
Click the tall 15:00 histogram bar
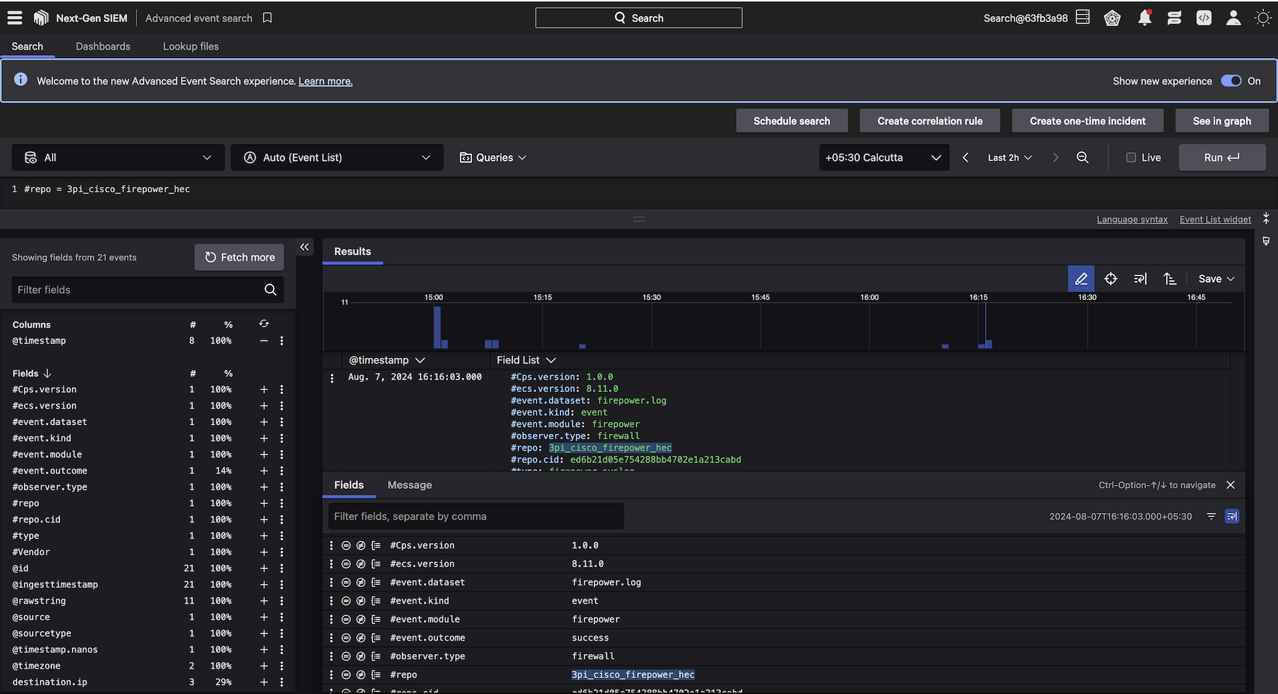[x=437, y=326]
